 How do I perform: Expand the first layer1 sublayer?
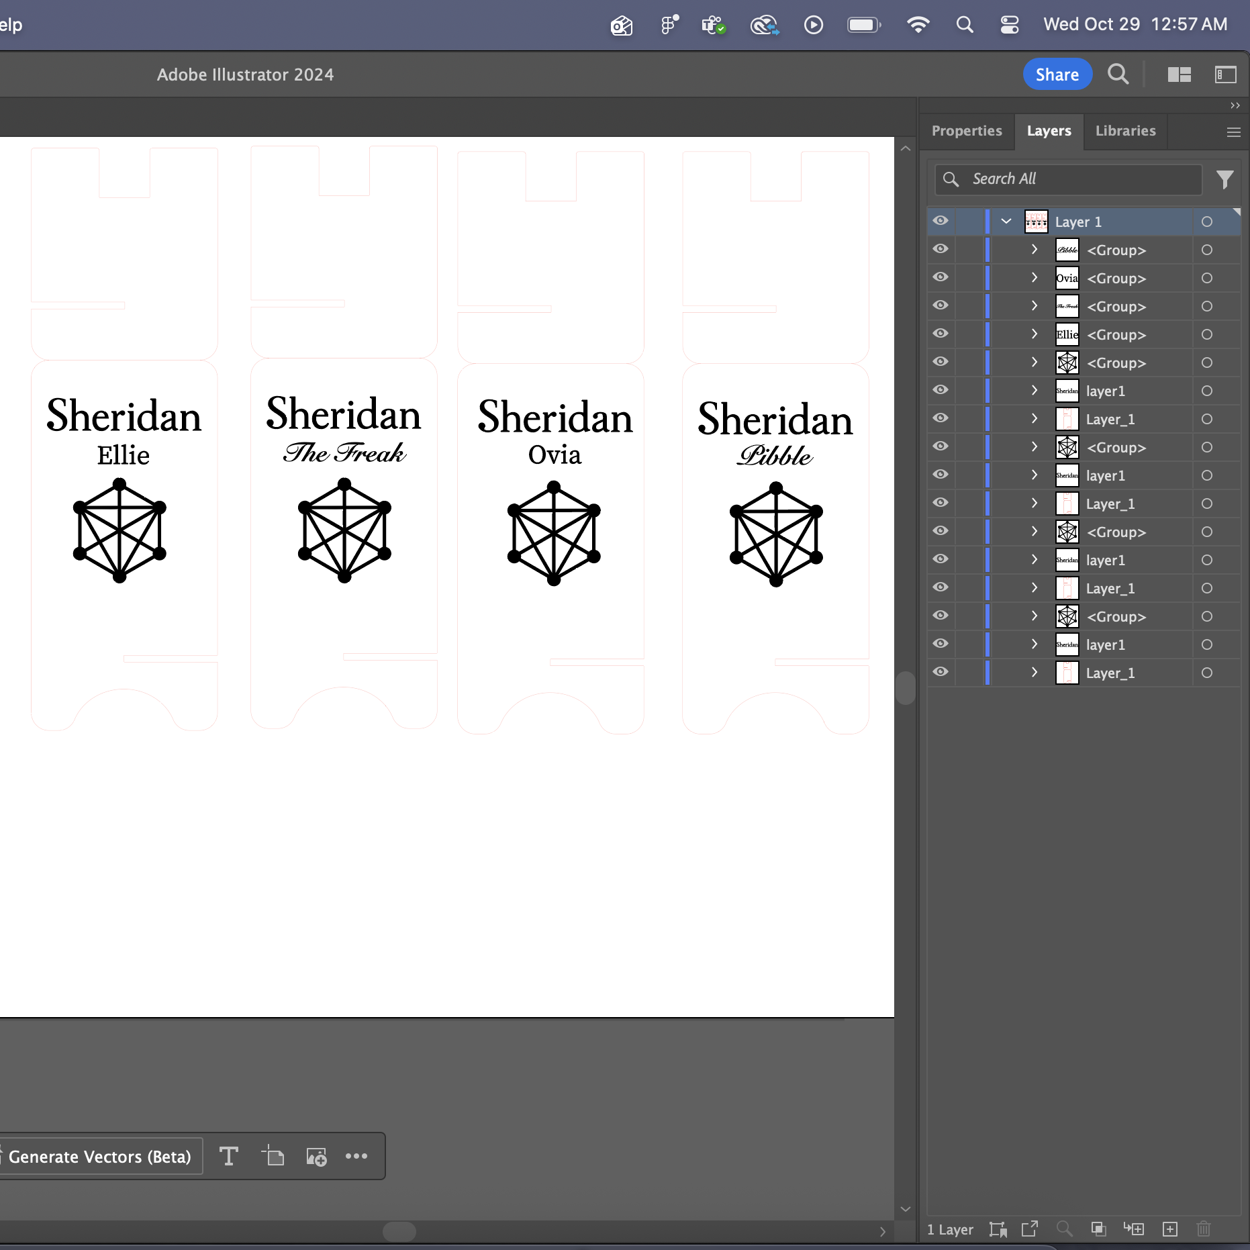1033,390
